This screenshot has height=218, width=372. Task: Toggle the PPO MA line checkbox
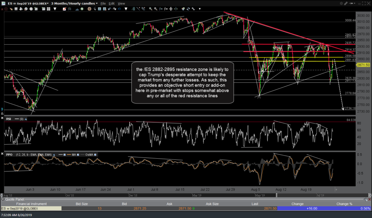pos(78,155)
